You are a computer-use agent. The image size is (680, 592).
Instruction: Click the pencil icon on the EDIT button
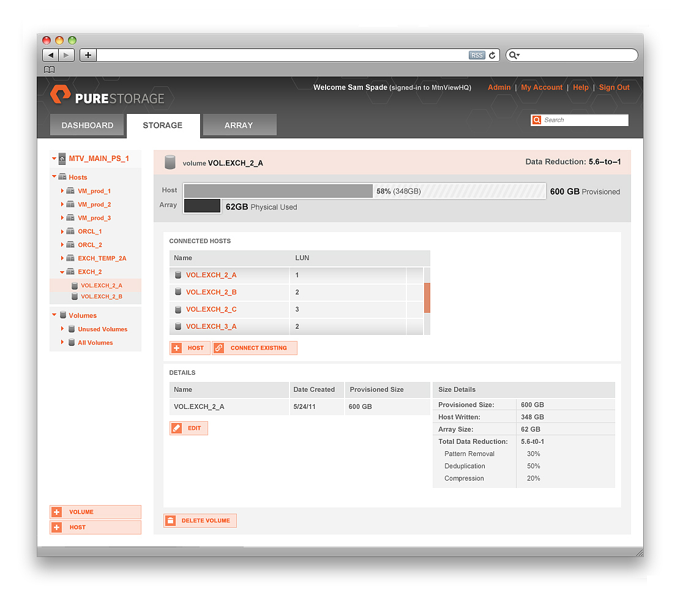[177, 429]
